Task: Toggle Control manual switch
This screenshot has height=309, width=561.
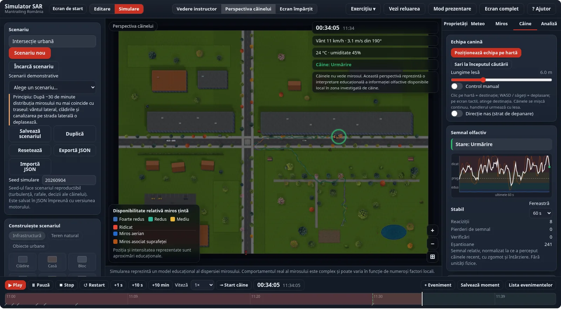Action: [457, 86]
